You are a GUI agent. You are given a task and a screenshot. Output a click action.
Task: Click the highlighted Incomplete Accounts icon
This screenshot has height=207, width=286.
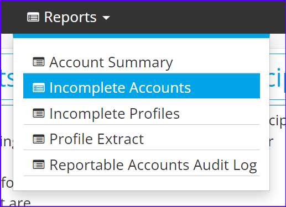39,88
